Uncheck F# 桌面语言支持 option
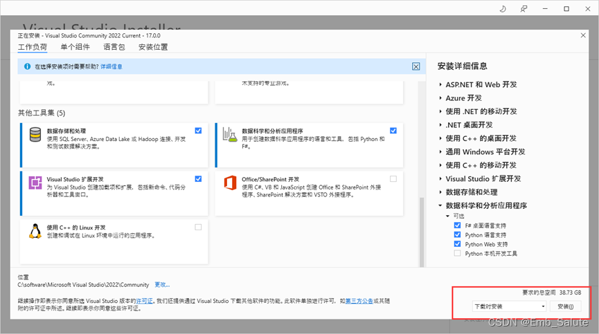This screenshot has height=334, width=599. (x=457, y=225)
